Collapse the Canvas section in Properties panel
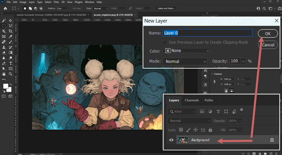Viewport: 282px width, 155px height. click(x=212, y=74)
